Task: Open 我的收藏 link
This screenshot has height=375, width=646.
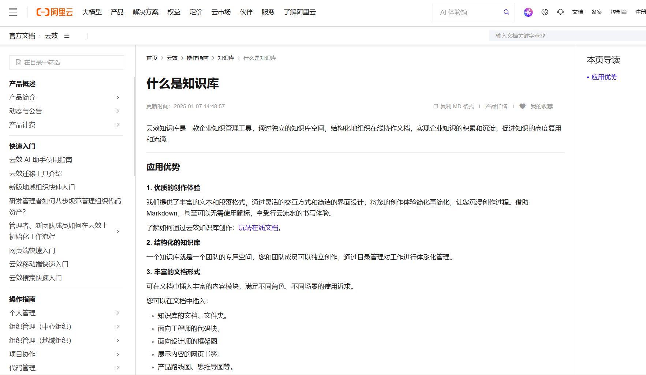Action: point(542,106)
